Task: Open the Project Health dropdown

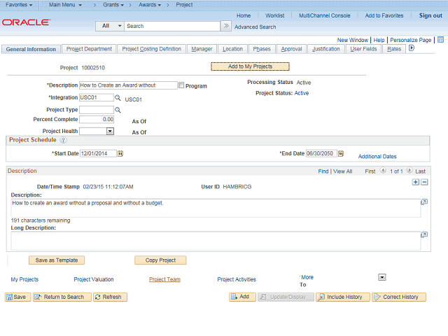Action: [x=110, y=131]
